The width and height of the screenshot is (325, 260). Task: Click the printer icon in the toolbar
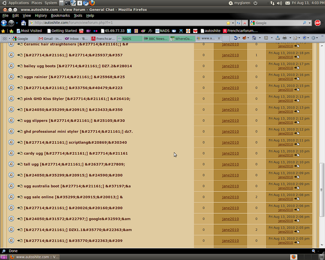285,38
